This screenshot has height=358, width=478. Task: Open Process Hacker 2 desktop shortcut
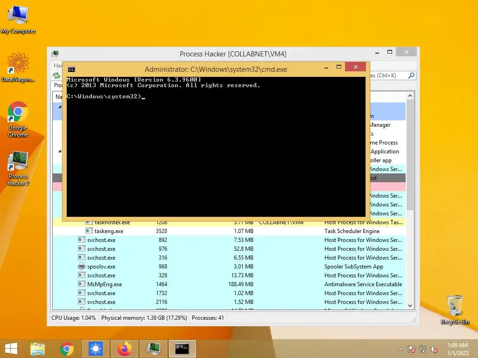(x=18, y=168)
